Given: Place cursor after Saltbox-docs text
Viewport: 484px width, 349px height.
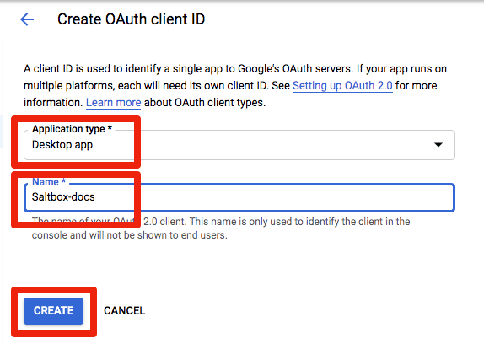Looking at the screenshot, I should pyautogui.click(x=95, y=197).
